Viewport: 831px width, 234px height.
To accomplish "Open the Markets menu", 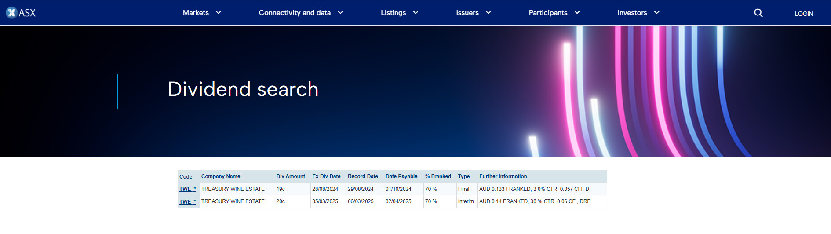I will click(x=196, y=13).
